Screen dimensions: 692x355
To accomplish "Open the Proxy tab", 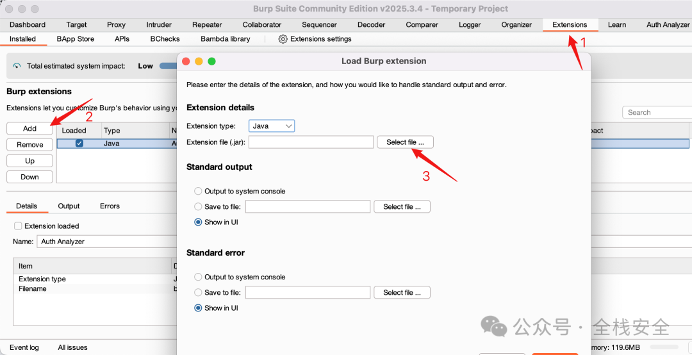I will point(116,25).
